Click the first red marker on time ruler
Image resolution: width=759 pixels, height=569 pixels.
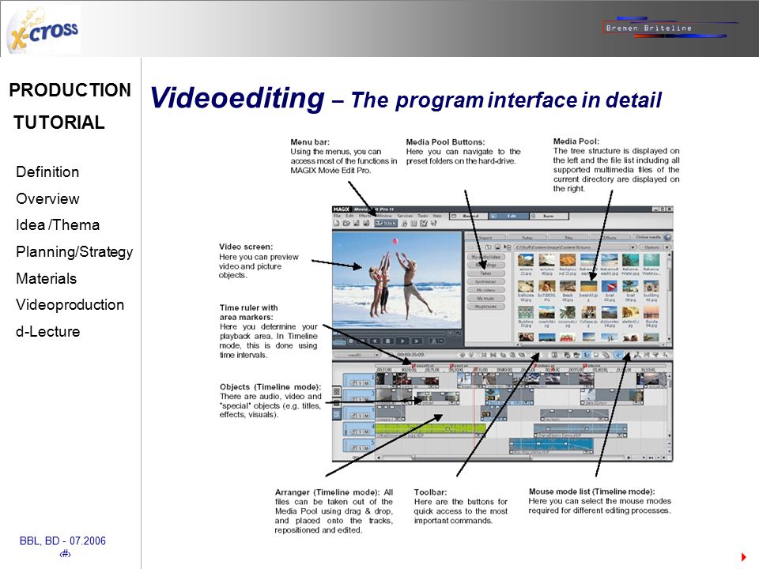pos(413,367)
